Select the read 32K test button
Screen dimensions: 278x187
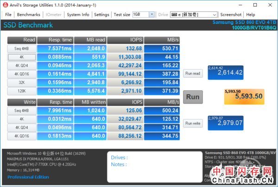pos(22,82)
